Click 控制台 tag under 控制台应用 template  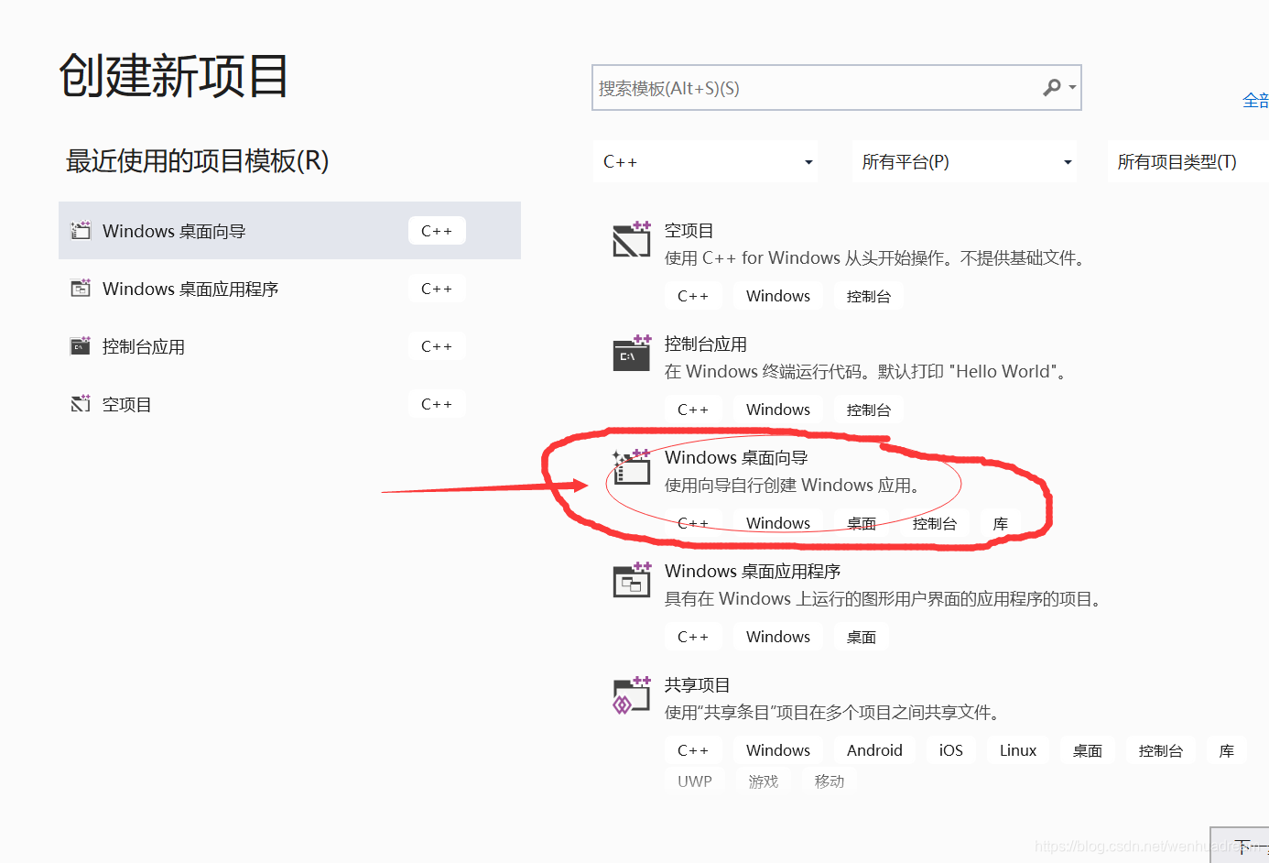coord(869,410)
